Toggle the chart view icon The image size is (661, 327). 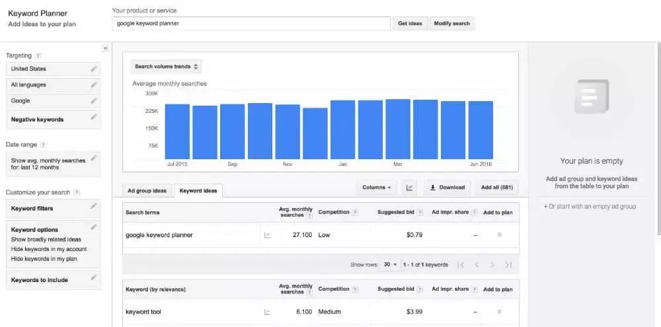pos(410,188)
